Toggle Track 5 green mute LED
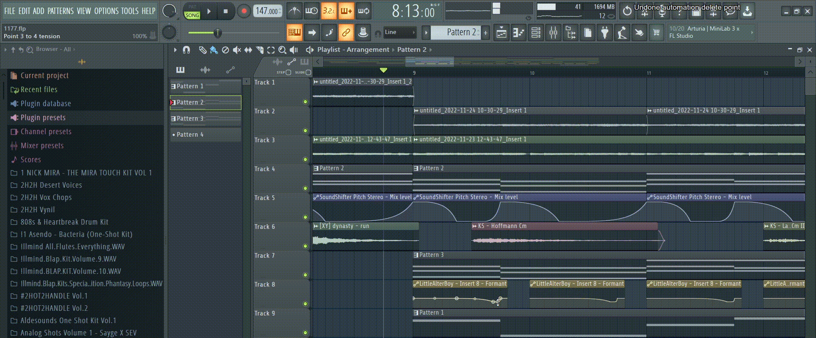 [305, 217]
